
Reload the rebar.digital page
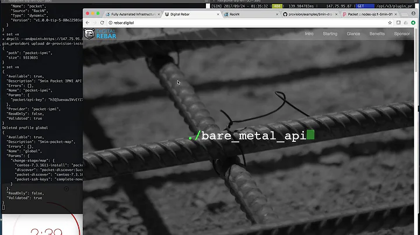tap(102, 23)
